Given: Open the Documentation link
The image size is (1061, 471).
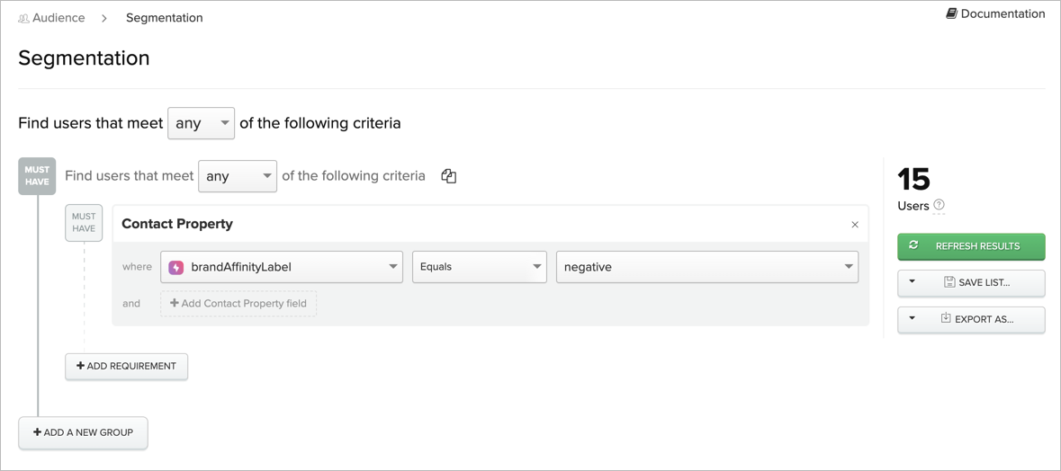Looking at the screenshot, I should point(995,13).
